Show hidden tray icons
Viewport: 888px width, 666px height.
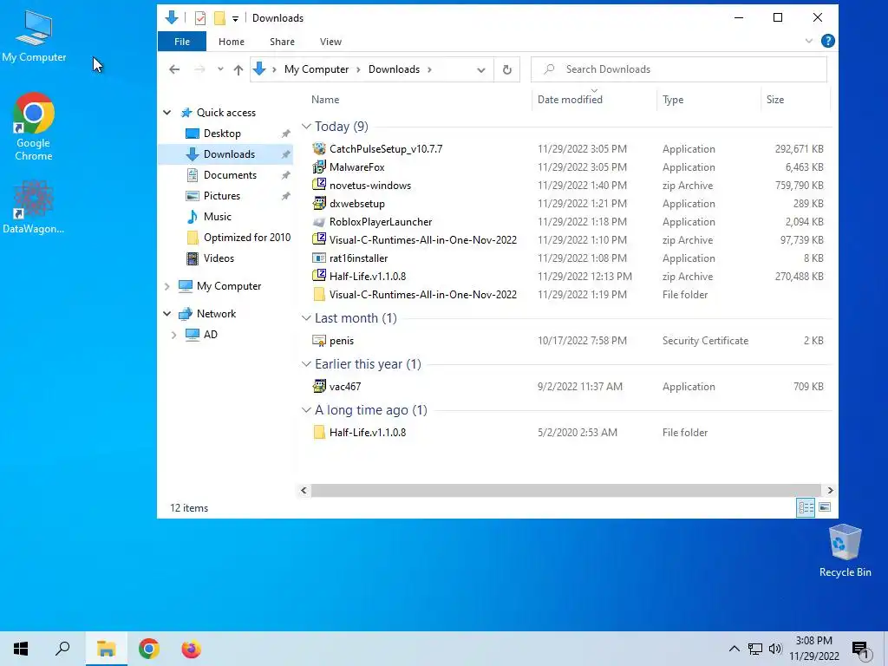point(734,649)
